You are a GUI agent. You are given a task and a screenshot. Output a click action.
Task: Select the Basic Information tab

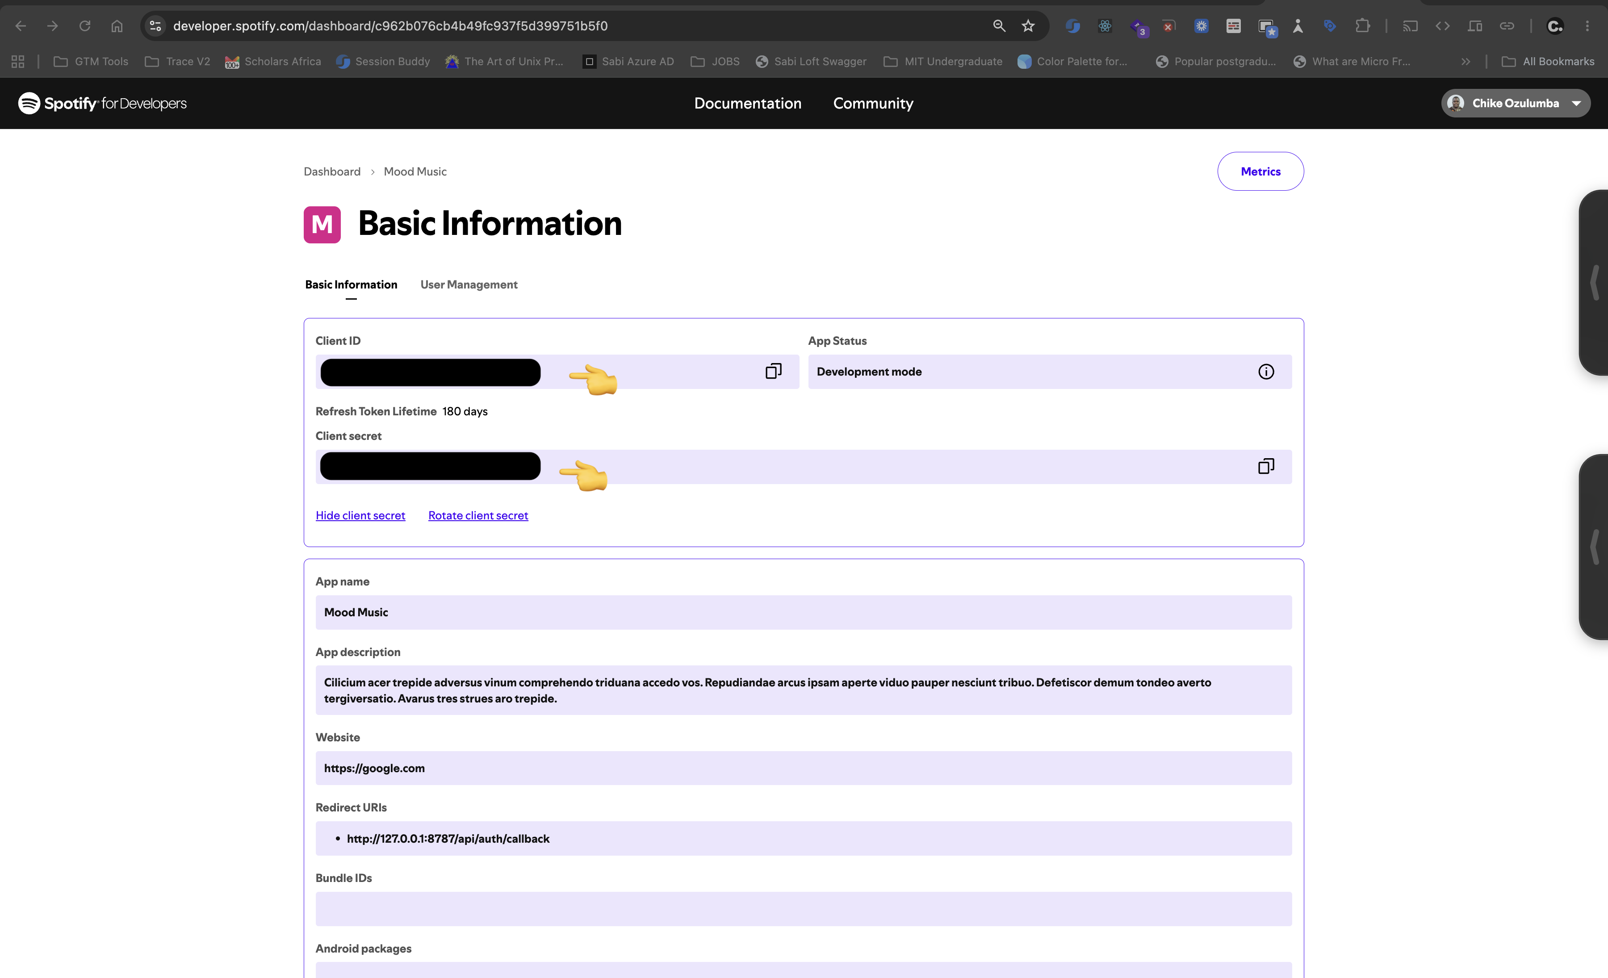[x=351, y=284]
